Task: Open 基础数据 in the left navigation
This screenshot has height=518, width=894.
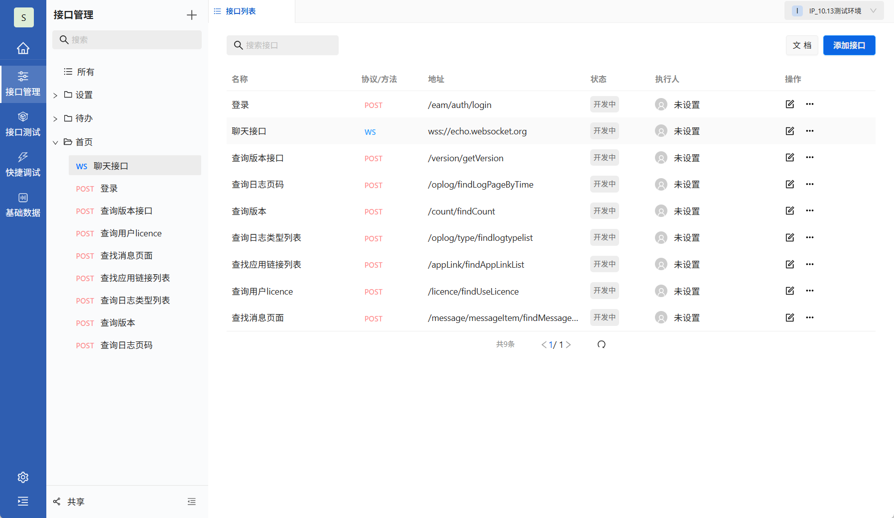Action: click(23, 205)
